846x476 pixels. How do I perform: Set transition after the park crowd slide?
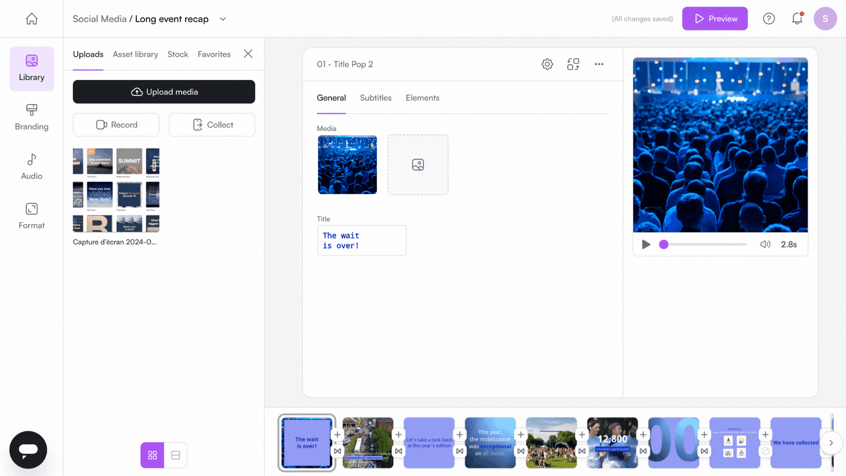tap(582, 451)
